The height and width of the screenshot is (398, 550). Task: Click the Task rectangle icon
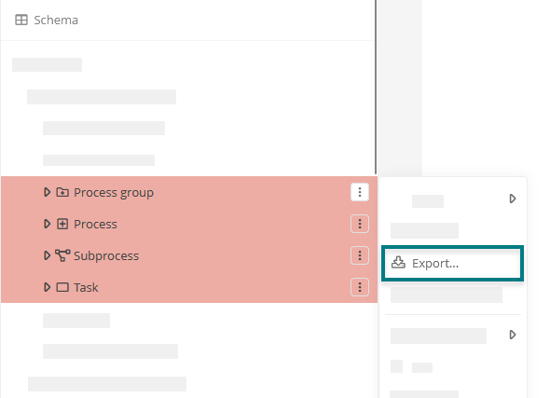pyautogui.click(x=62, y=287)
